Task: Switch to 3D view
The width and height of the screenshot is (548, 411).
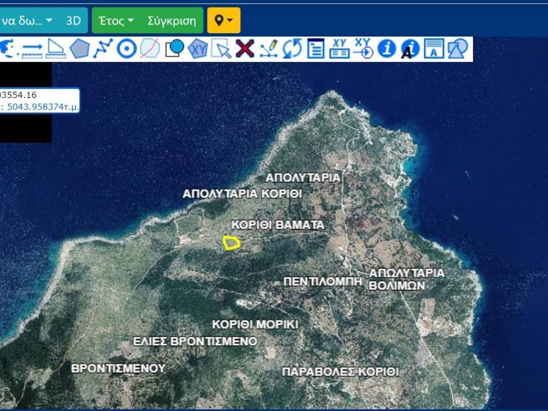Action: (x=73, y=21)
